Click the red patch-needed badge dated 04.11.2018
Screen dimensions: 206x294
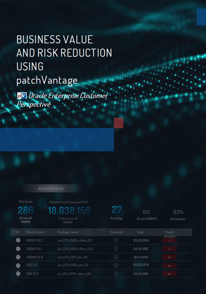coord(169,257)
